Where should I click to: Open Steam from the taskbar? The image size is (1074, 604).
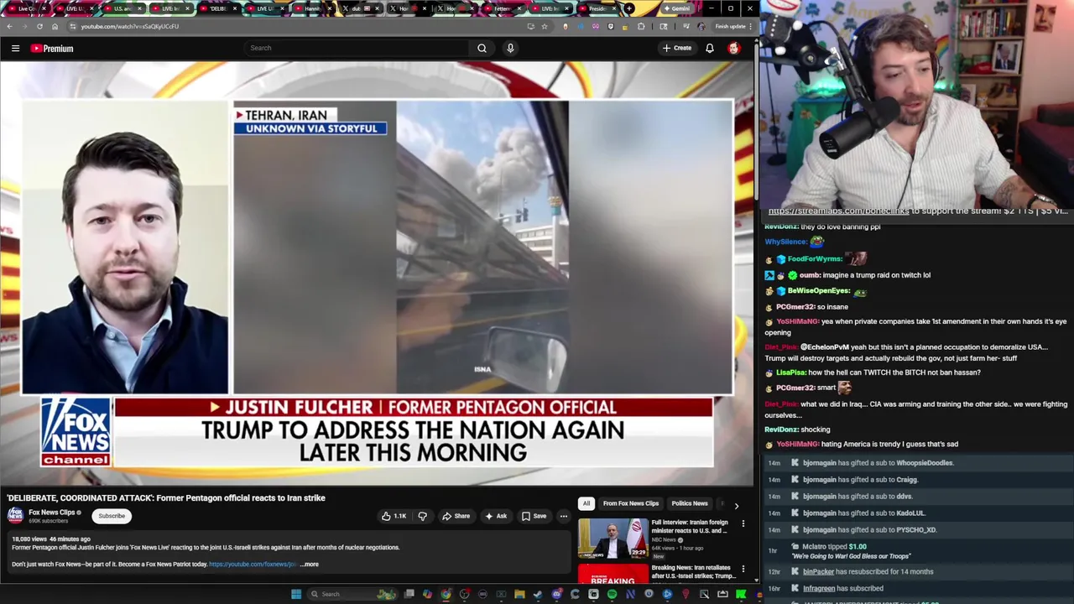(x=538, y=594)
